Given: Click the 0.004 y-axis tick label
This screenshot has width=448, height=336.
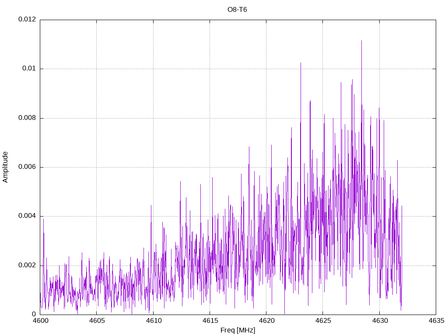Looking at the screenshot, I should [x=27, y=216].
